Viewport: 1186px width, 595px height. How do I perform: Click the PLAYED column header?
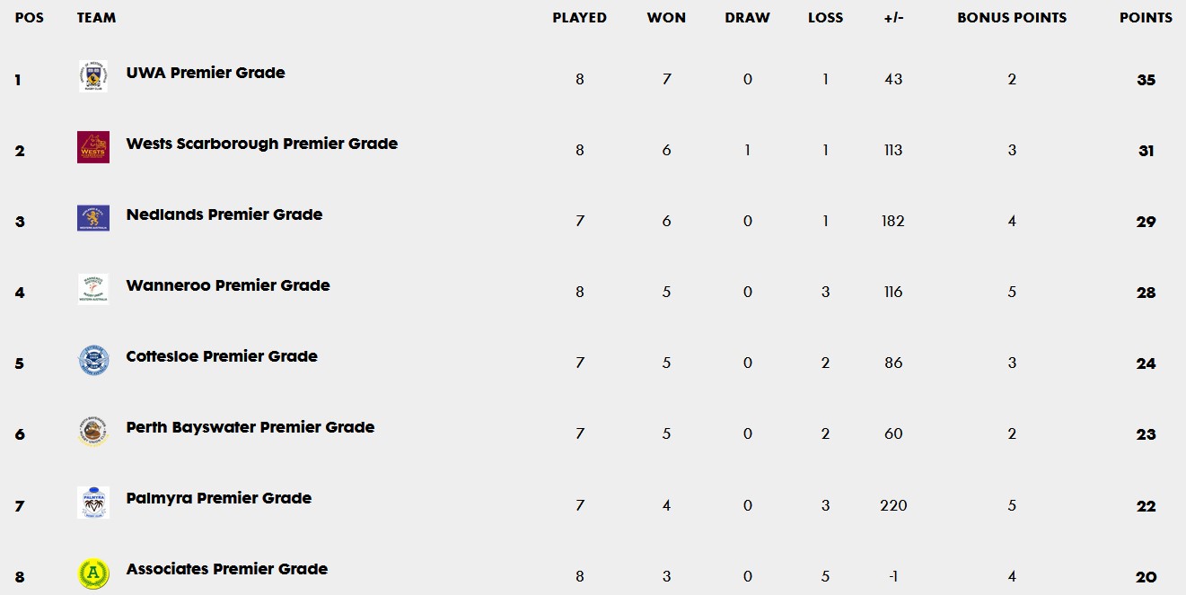click(580, 18)
